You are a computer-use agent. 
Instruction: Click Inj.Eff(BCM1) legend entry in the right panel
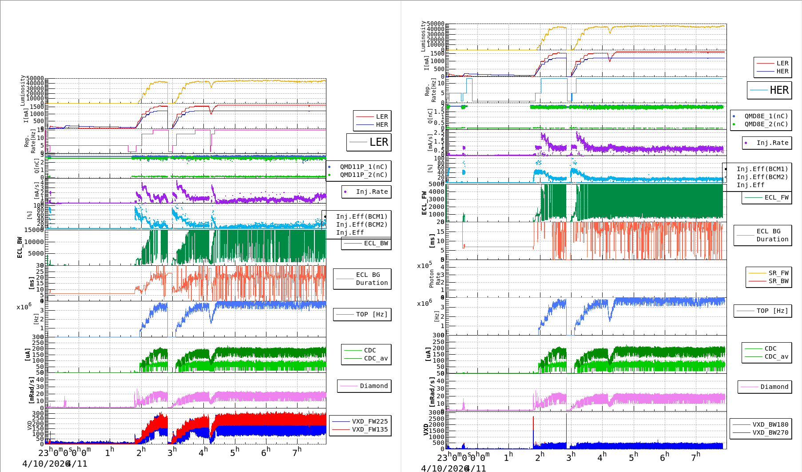pyautogui.click(x=762, y=169)
